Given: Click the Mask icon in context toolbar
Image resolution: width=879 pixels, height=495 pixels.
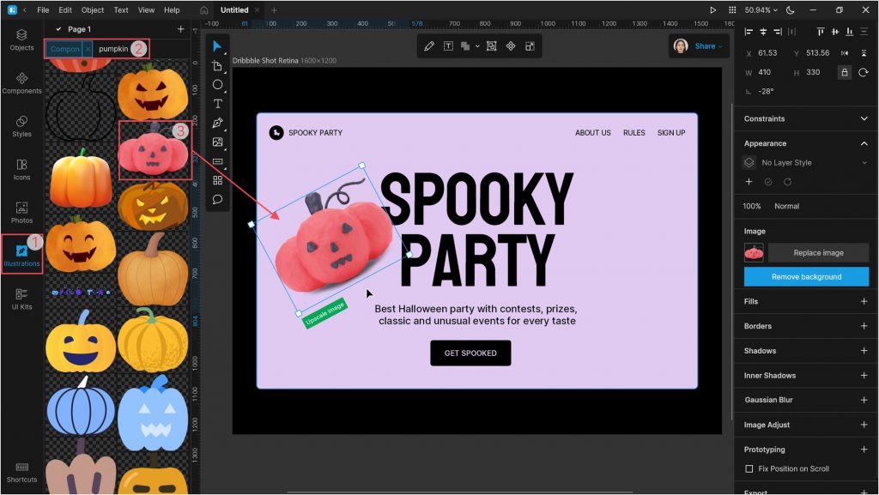Looking at the screenshot, I should (491, 46).
